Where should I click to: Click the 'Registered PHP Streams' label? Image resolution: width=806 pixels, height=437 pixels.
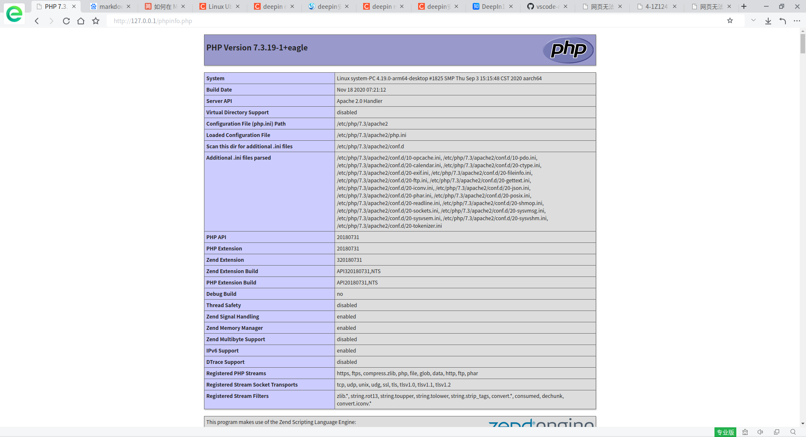coord(236,373)
